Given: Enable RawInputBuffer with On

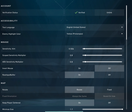Looking at the screenshot, I should [x=79, y=75].
